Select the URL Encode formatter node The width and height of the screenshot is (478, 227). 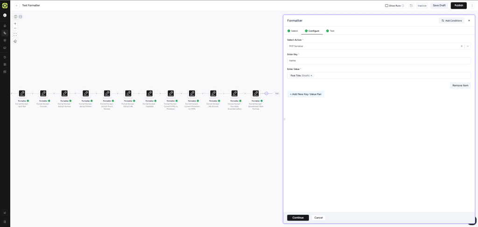[213, 94]
